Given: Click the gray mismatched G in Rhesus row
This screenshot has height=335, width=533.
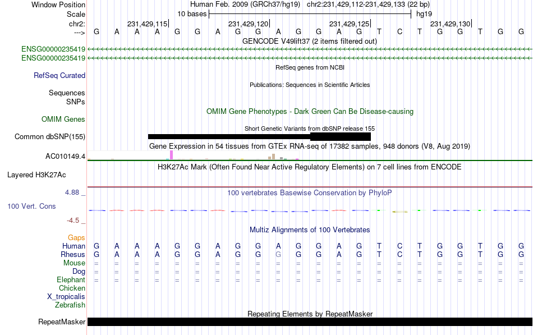Looking at the screenshot, I should coord(278,254).
